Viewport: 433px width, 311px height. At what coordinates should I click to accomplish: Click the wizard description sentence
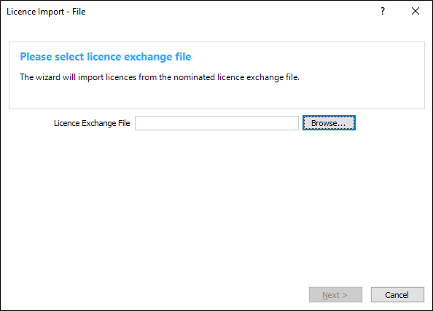160,77
